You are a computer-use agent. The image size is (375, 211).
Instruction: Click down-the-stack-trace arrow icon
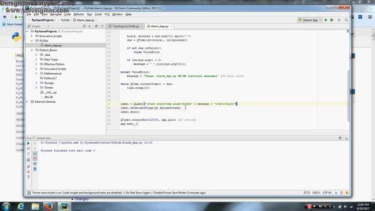coord(35,148)
